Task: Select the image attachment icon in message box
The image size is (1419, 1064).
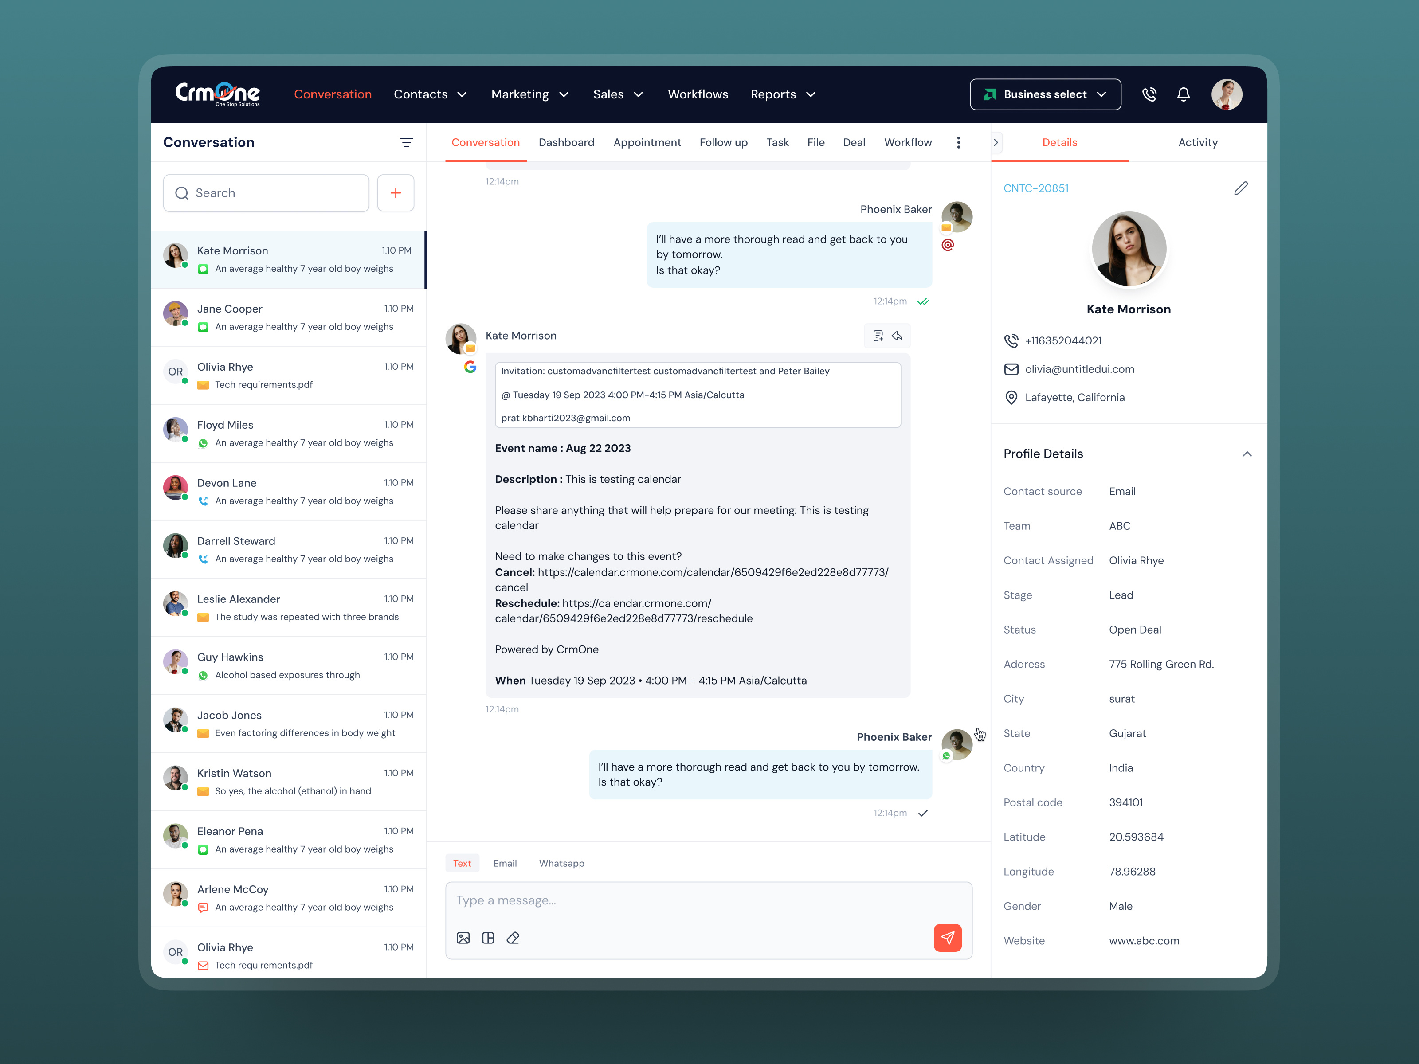Action: 463,938
